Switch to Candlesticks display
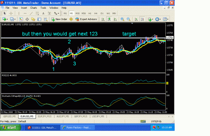 point(109,19)
